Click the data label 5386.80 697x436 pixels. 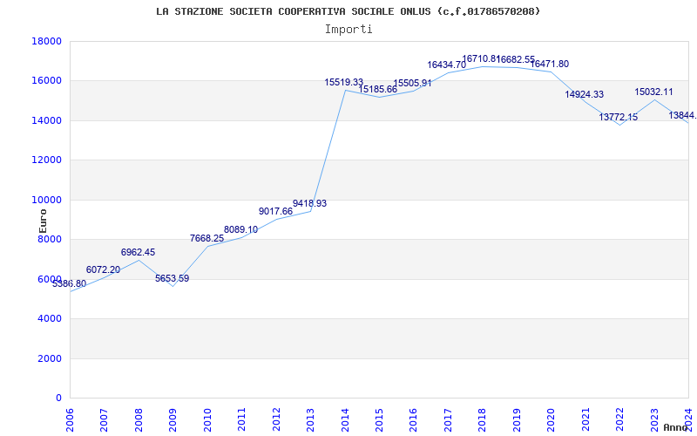click(x=70, y=284)
